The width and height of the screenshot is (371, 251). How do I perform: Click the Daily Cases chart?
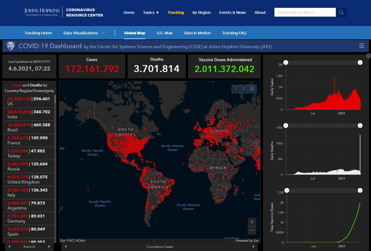[323, 87]
